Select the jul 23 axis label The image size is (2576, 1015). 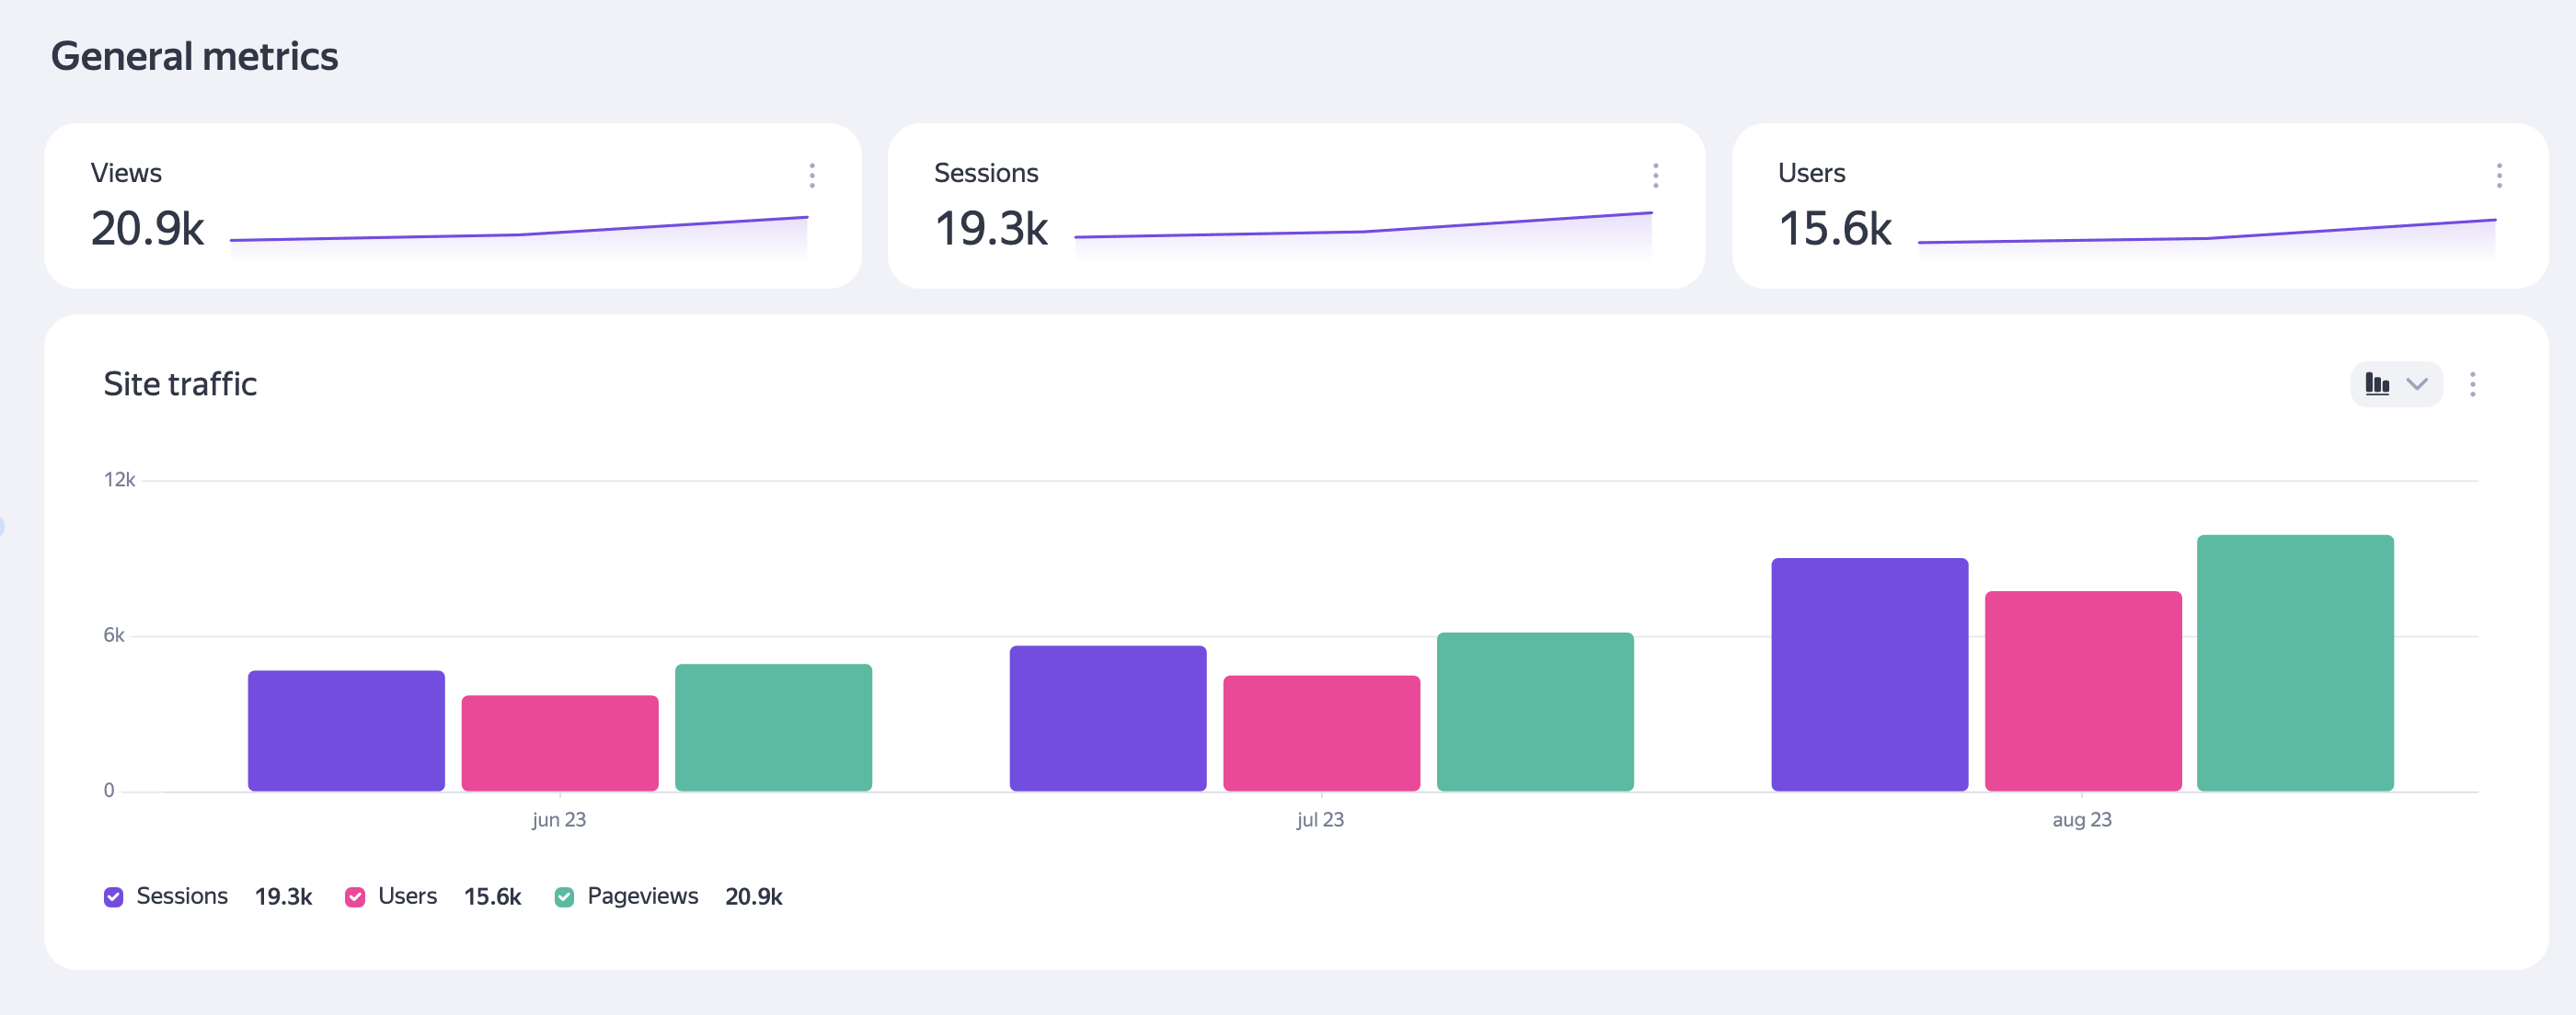coord(1320,820)
